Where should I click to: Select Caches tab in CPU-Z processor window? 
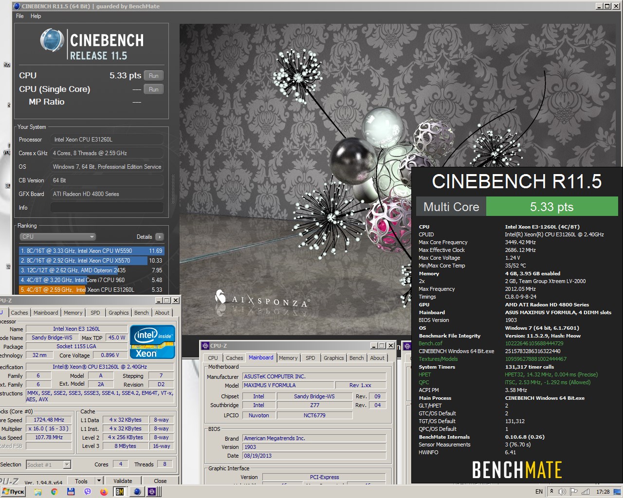19,313
